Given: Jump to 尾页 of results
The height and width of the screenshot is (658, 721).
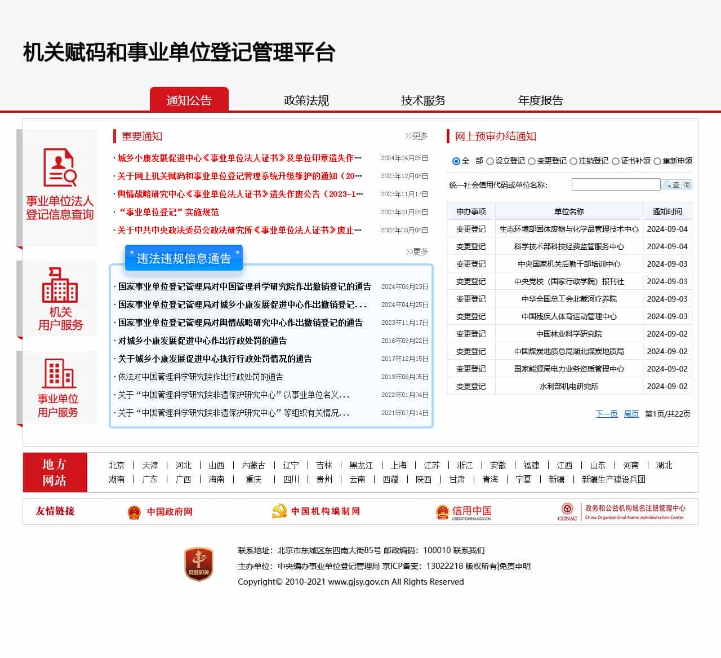Looking at the screenshot, I should pyautogui.click(x=631, y=414).
